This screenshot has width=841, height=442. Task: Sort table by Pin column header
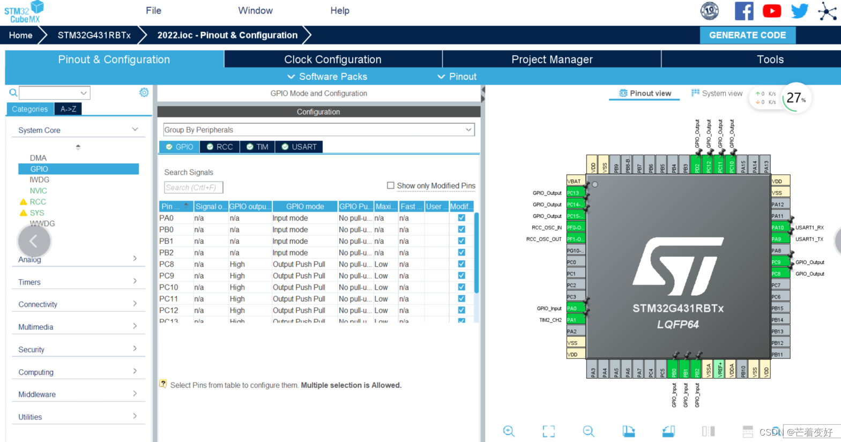[x=176, y=206]
